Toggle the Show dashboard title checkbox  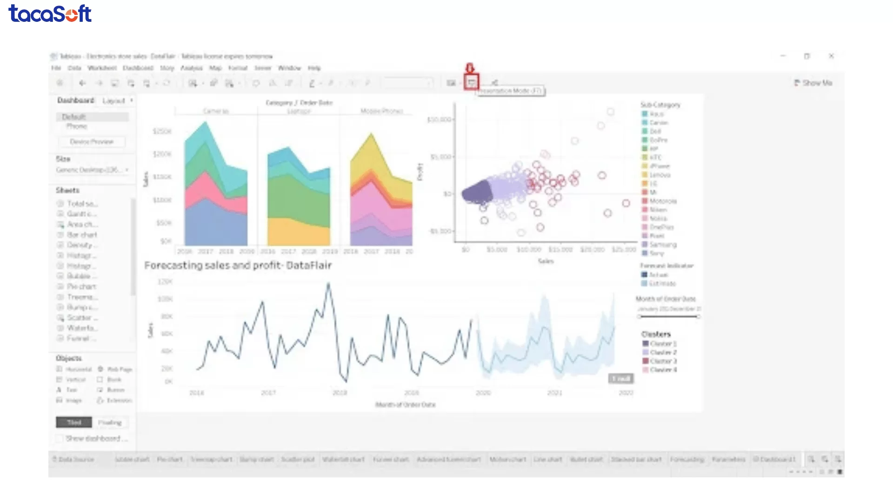[59, 438]
